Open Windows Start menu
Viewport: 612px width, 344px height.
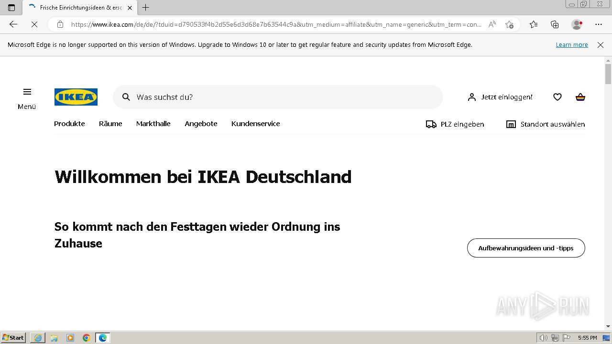(13, 338)
